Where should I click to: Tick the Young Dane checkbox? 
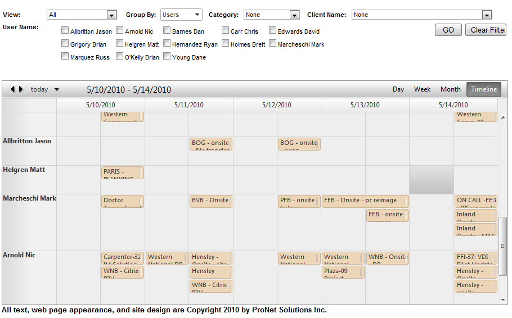pos(167,56)
